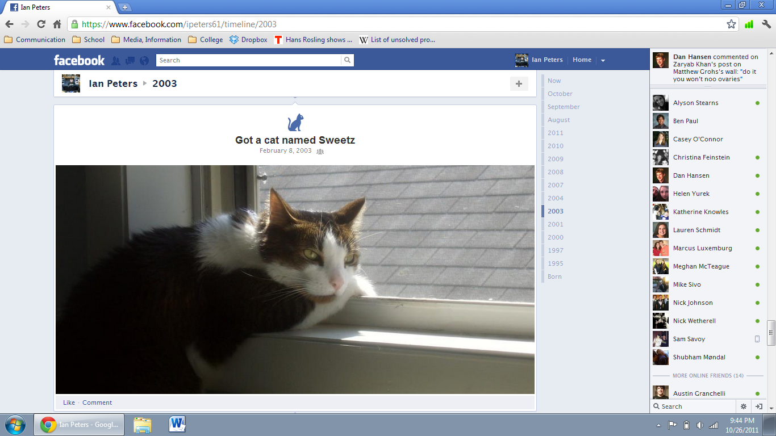Click the page vertical scrollbar thumb
The height and width of the screenshot is (436, 776).
tap(771, 333)
